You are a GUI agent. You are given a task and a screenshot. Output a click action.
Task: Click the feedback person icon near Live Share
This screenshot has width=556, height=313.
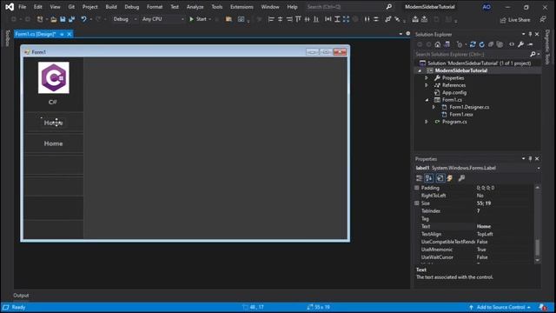point(543,19)
